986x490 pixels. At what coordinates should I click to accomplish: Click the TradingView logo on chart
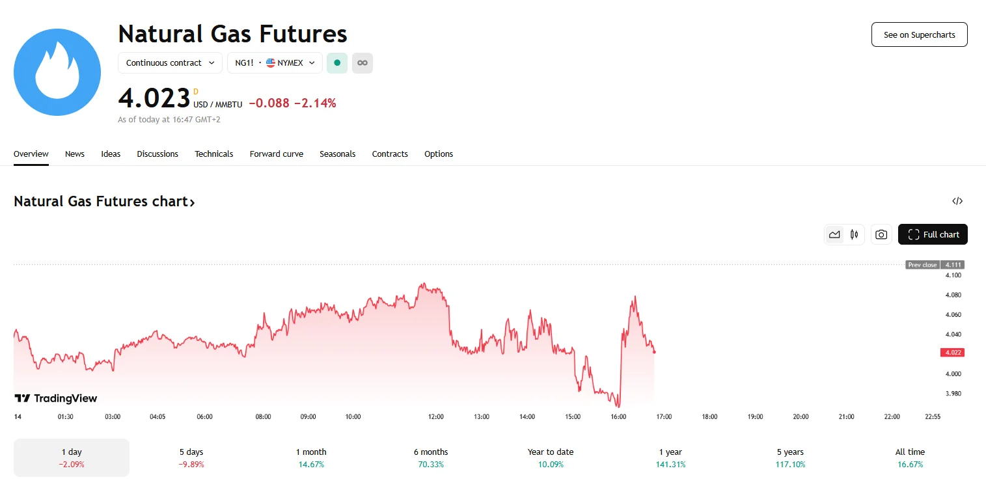click(x=56, y=398)
